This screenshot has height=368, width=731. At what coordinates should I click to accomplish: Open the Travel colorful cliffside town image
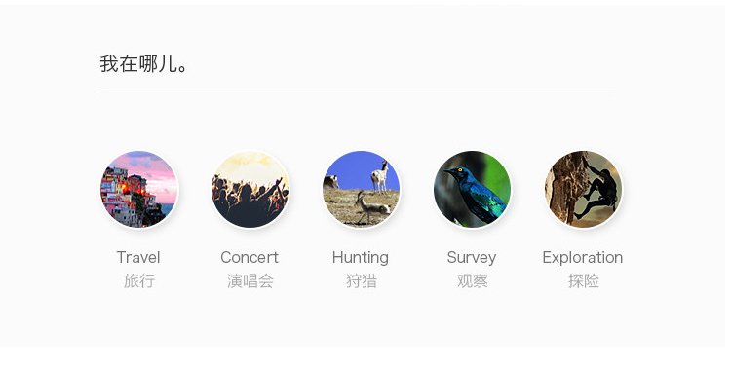[x=139, y=189]
